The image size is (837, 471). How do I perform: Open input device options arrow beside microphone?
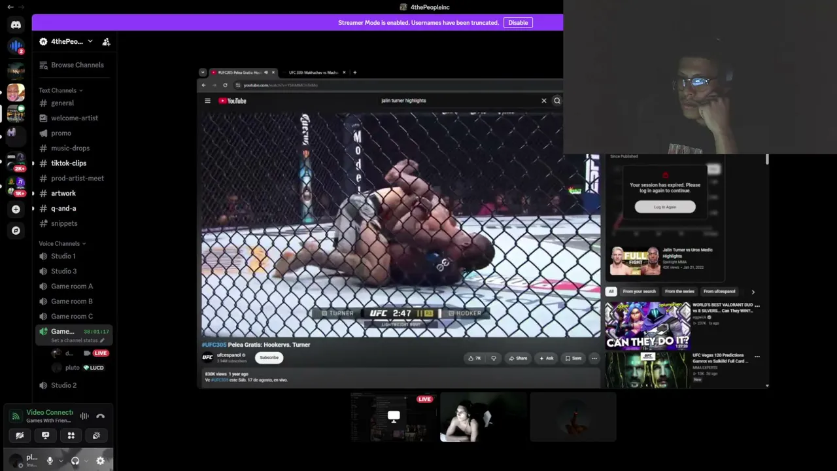pos(61,461)
